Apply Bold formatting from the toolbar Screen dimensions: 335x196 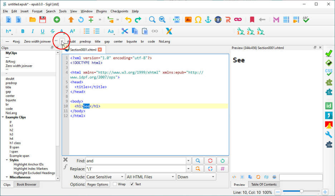(23, 31)
